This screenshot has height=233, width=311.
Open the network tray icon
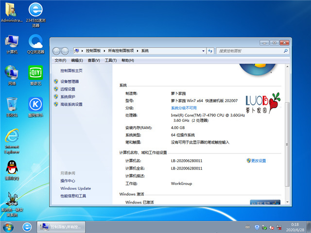(279, 227)
